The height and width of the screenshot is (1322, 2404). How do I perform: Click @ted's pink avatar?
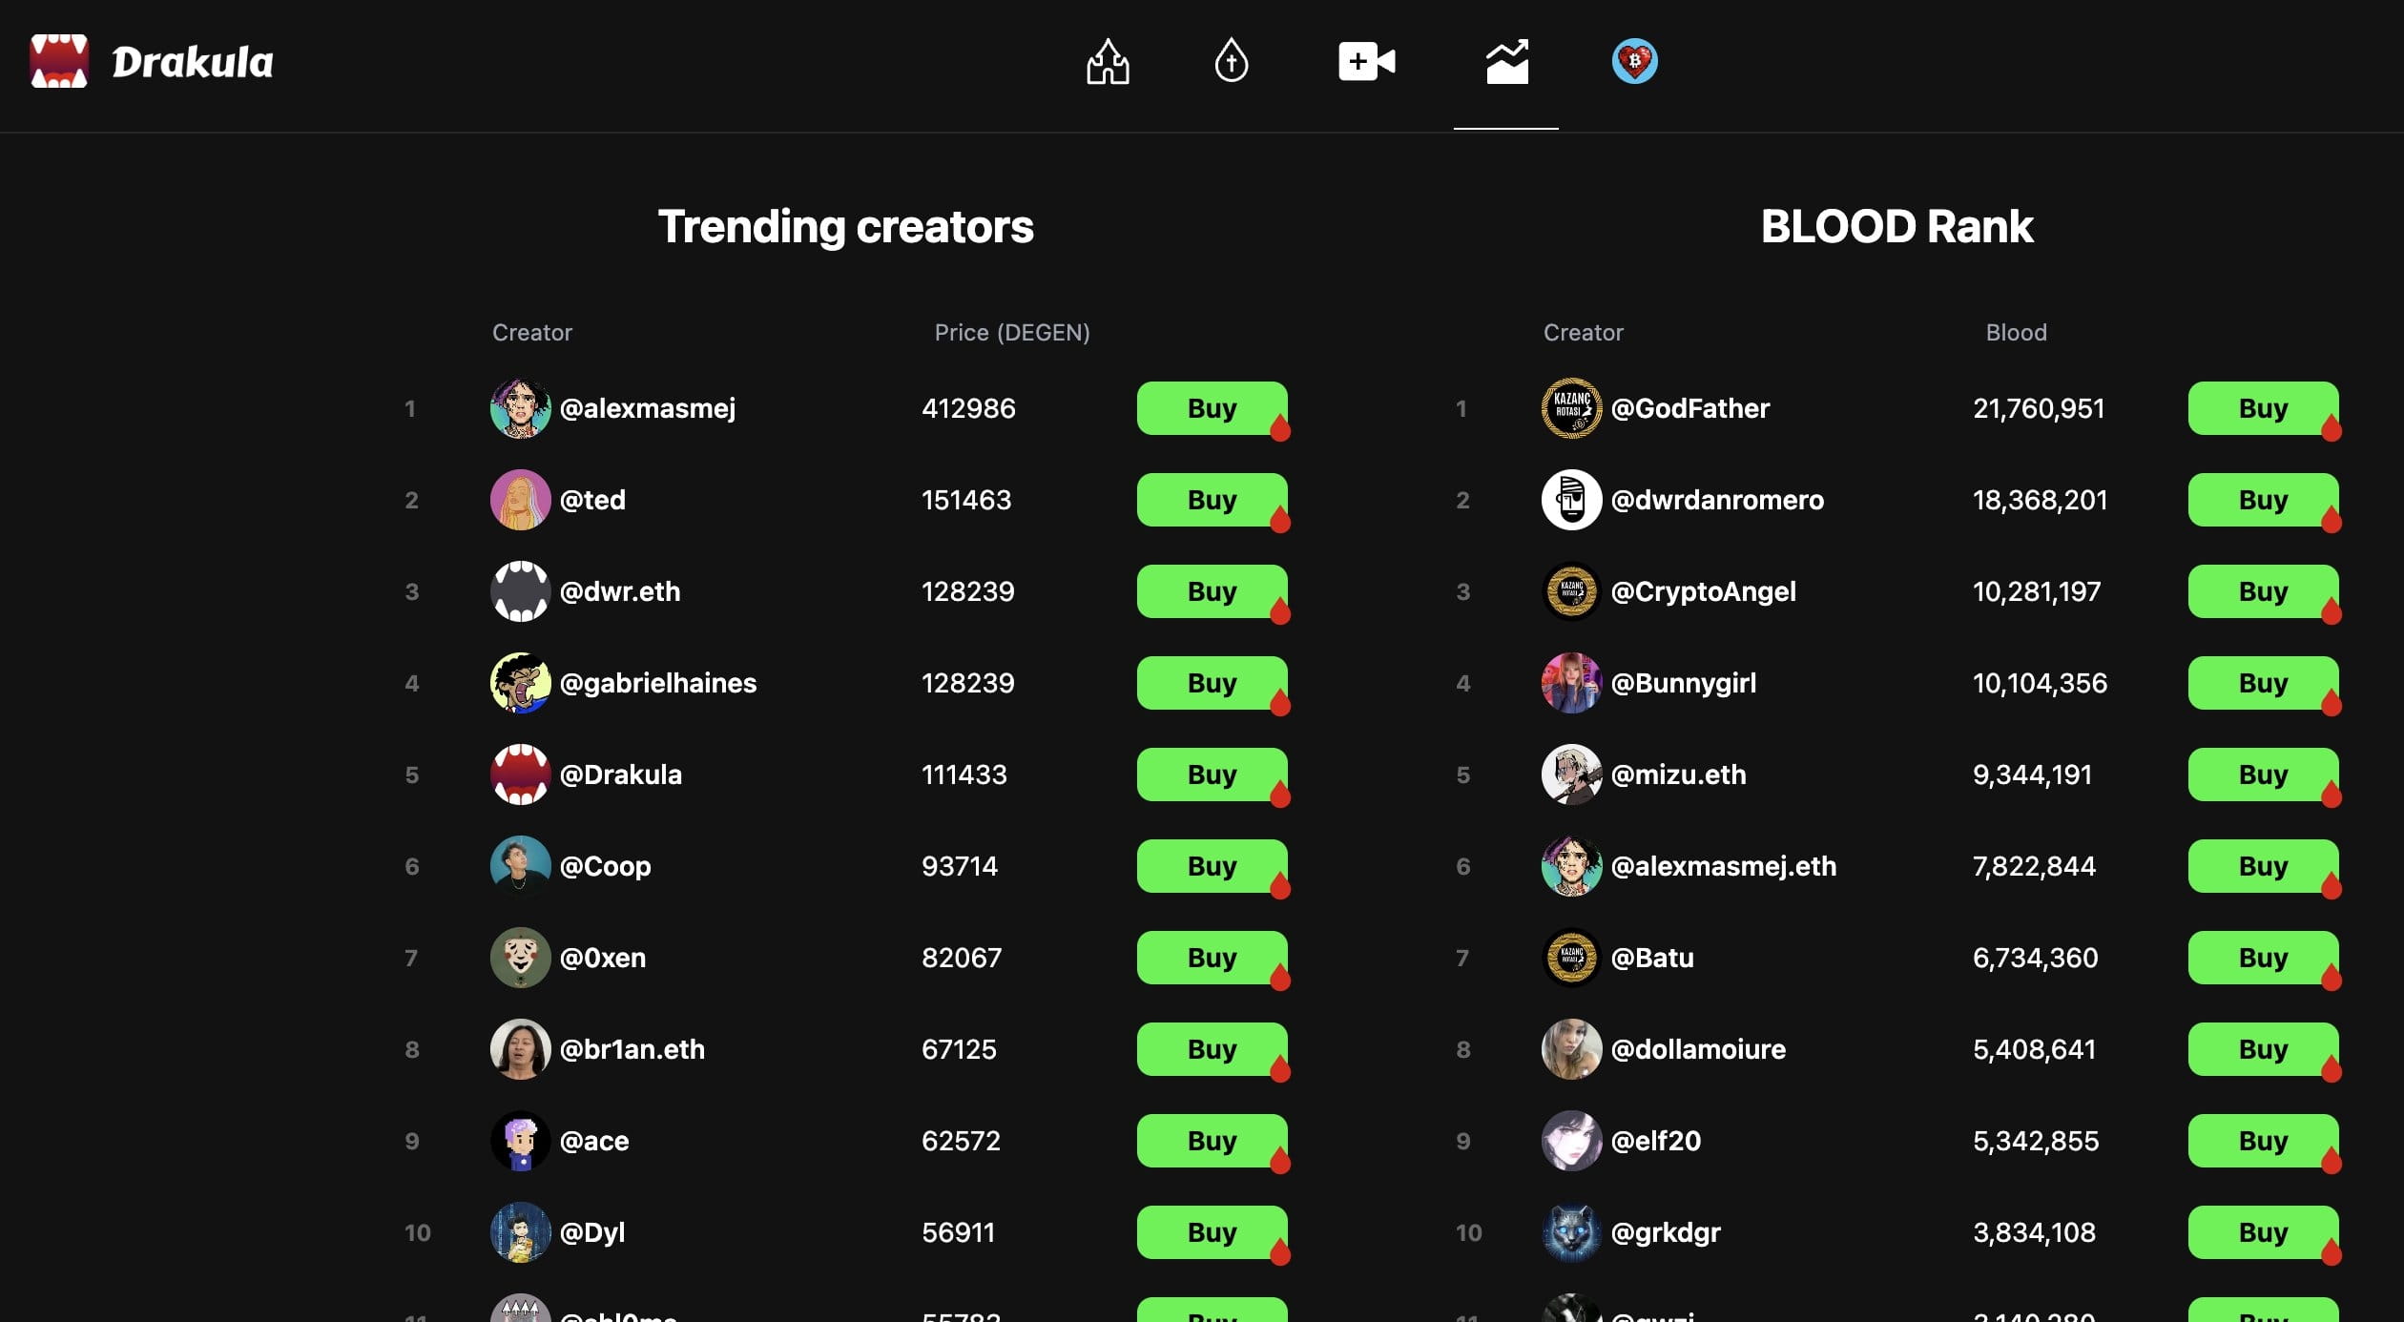tap(520, 500)
